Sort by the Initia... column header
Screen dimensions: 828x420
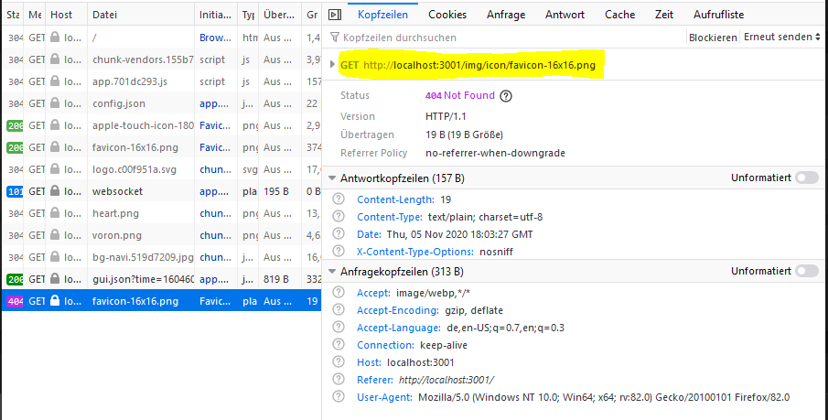(x=215, y=15)
